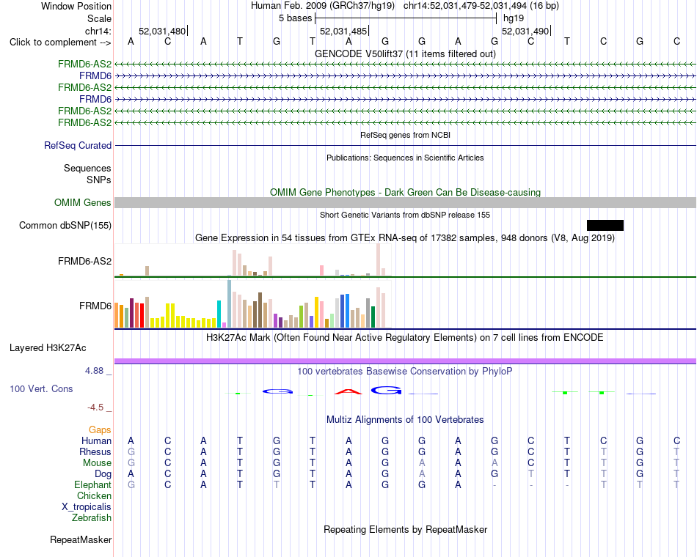Click the 52,031,485 position marker
This screenshot has height=557, width=697.
[344, 31]
